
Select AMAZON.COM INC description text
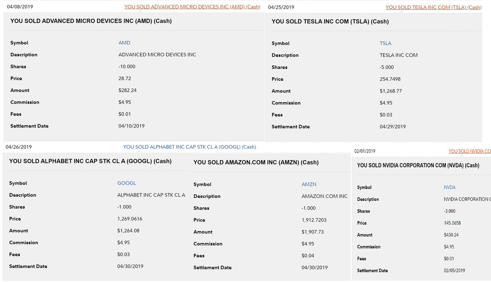(325, 196)
